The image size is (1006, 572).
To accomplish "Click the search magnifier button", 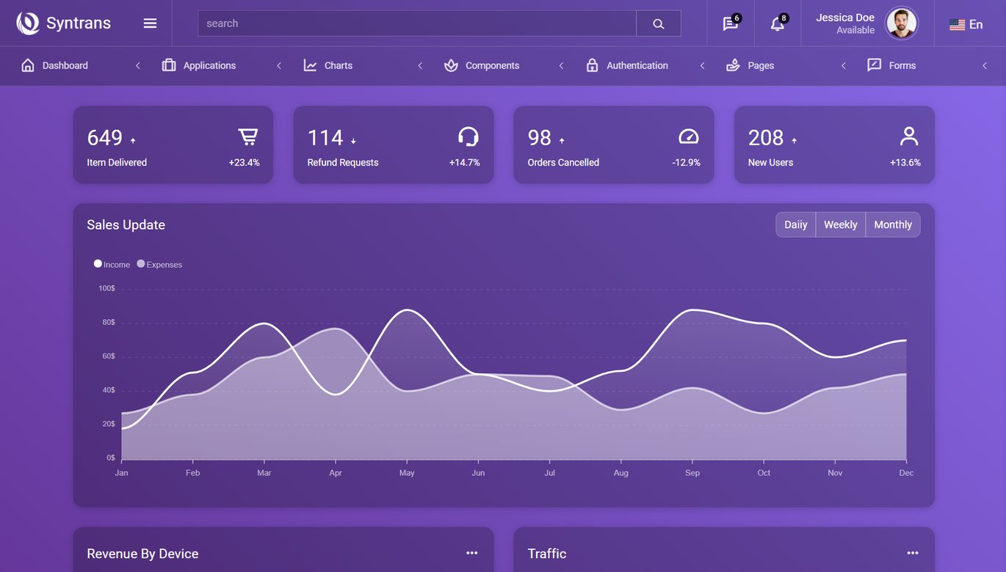I will click(x=659, y=23).
